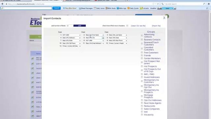Open field 5 City dropdown
Viewport: 211px width, 119px height.
[95, 38]
